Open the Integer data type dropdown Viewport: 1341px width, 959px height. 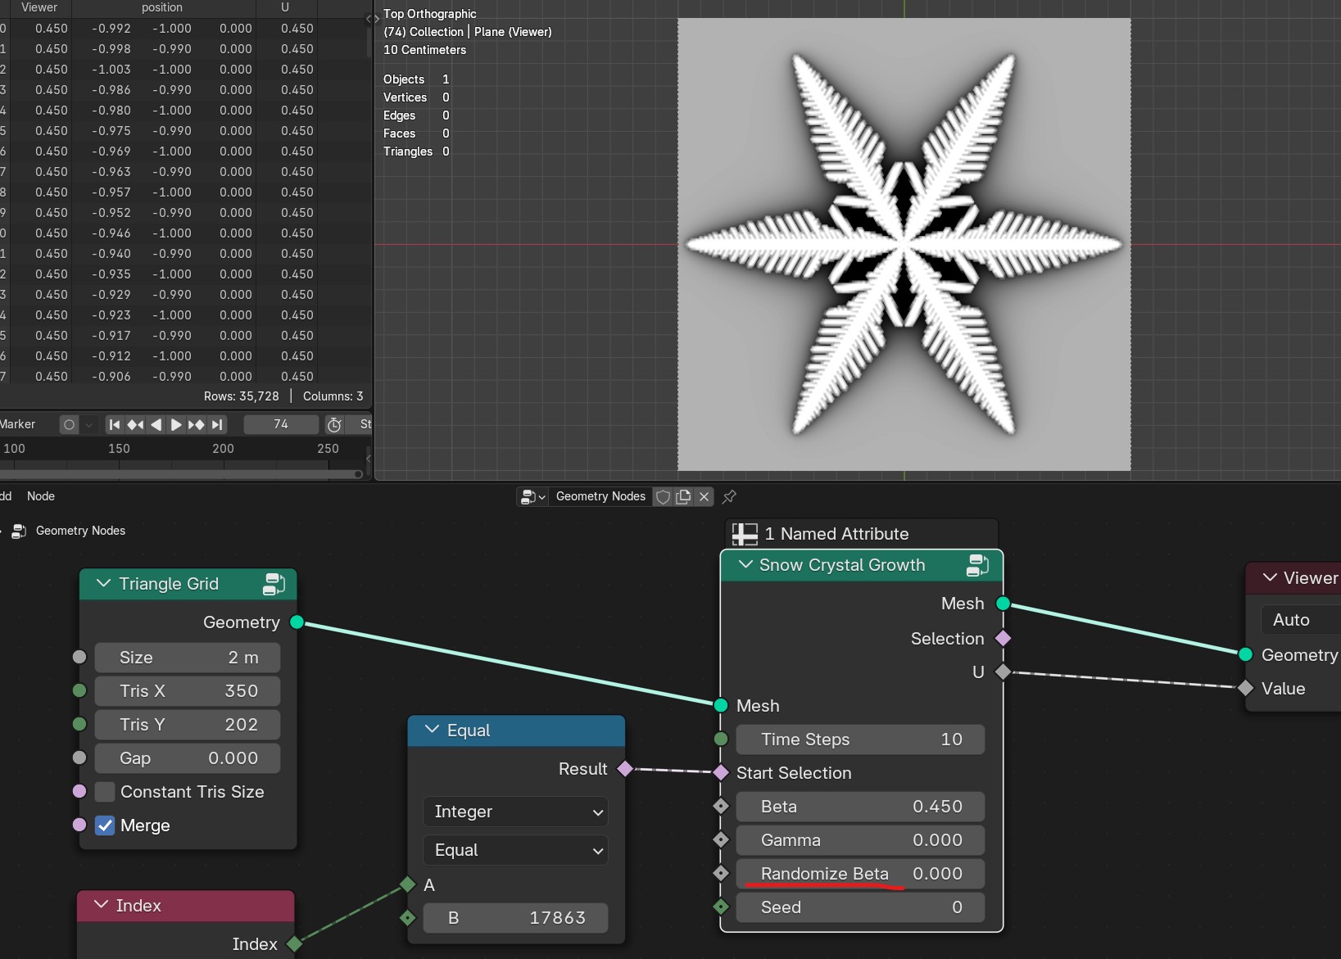click(x=516, y=812)
